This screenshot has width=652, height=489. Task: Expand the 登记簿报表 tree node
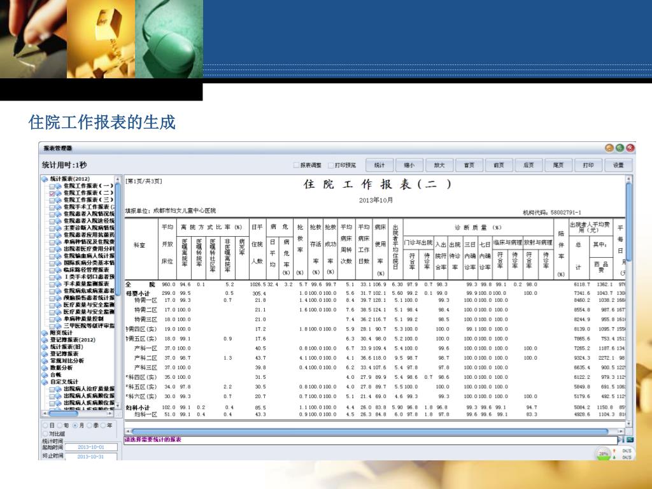45,354
